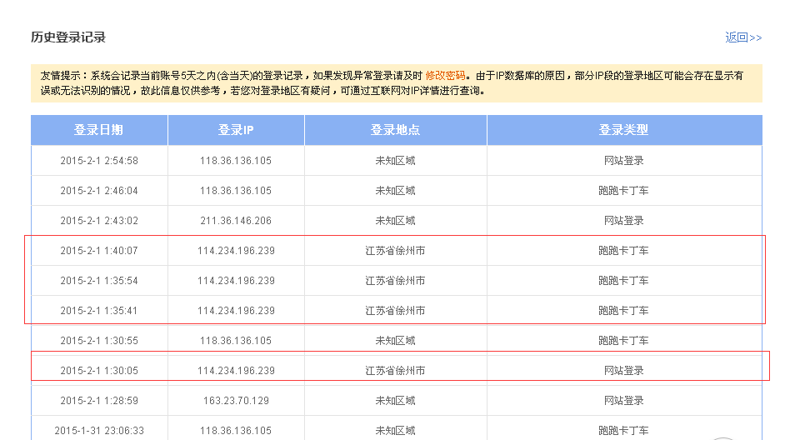Click date cell 2015-2-1 1:28:59
The height and width of the screenshot is (440, 795).
click(99, 401)
